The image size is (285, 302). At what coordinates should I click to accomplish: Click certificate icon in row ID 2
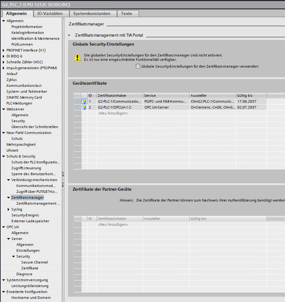point(84,108)
